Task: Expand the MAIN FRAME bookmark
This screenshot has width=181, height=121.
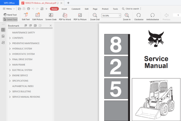Action: point(10,65)
